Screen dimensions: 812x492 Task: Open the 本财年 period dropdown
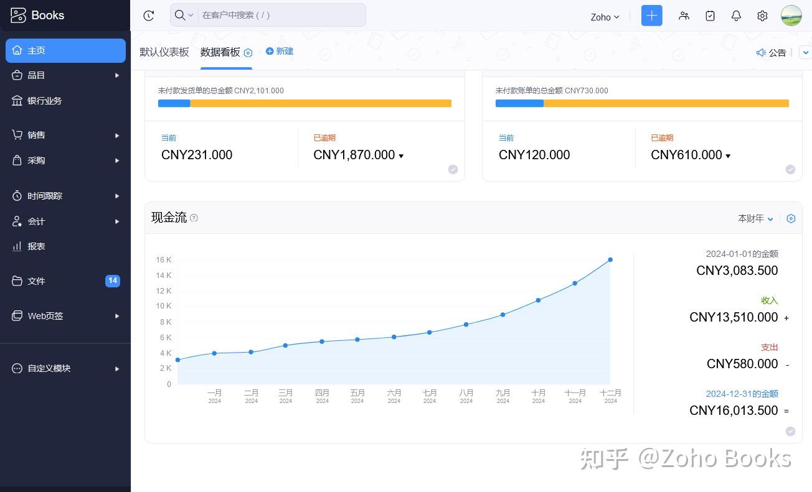pyautogui.click(x=755, y=218)
